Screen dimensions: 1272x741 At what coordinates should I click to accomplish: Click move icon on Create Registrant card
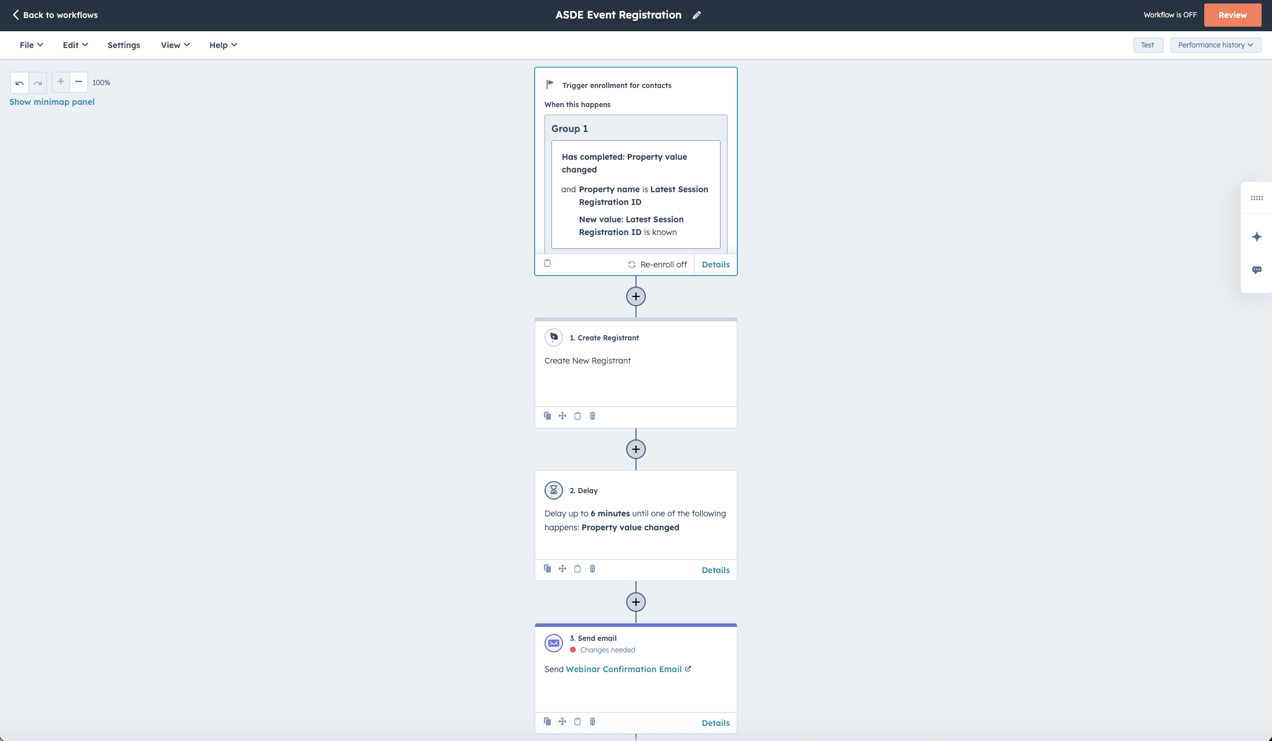pyautogui.click(x=562, y=416)
